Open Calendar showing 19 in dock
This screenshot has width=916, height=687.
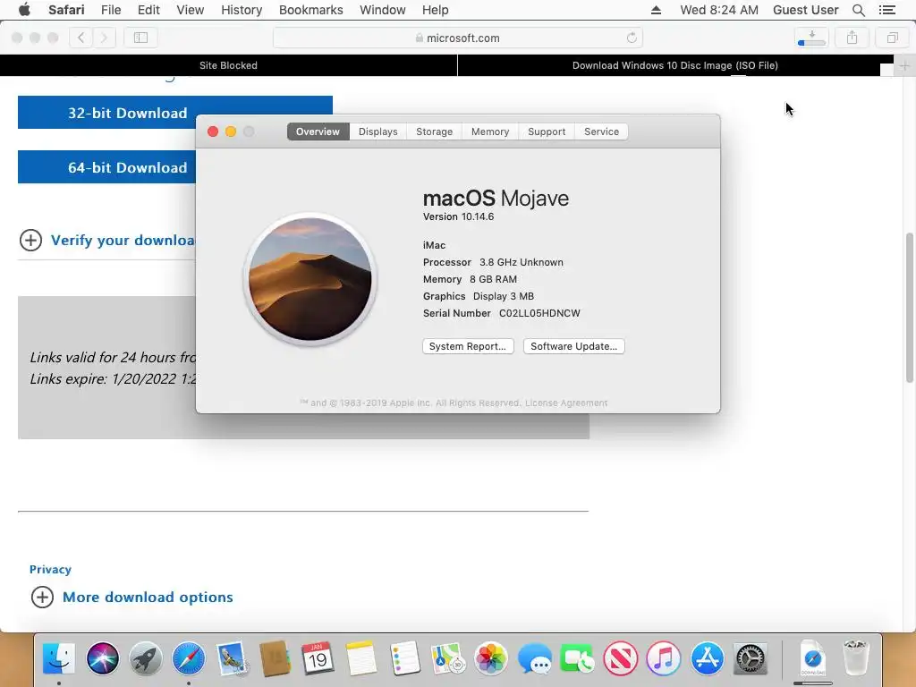tap(318, 658)
